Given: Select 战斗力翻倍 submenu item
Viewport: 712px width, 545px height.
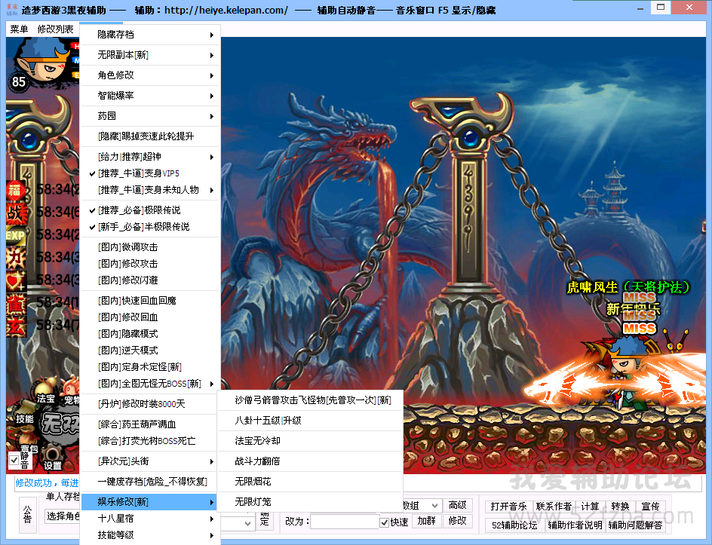Looking at the screenshot, I should point(311,461).
